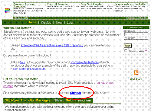Follow the Sign up link

(76, 93)
